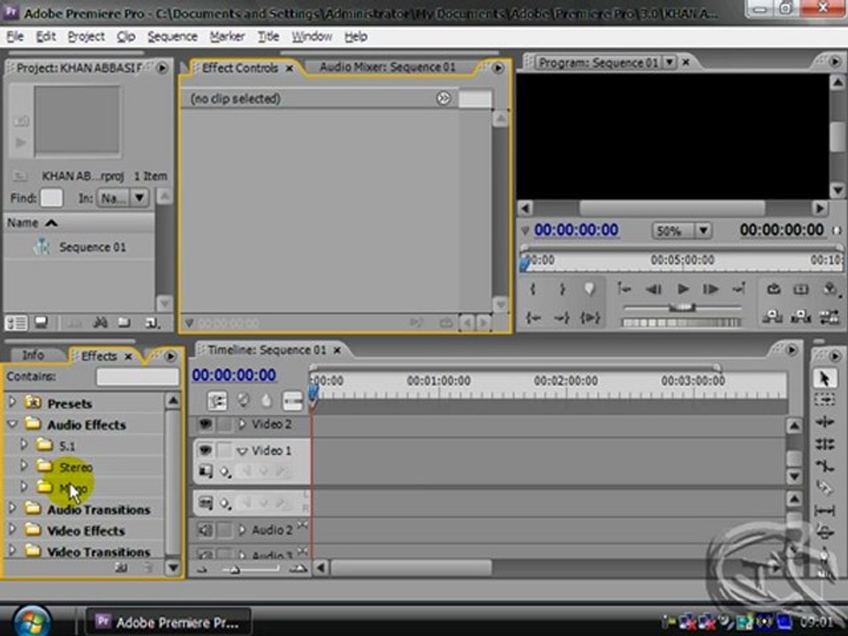Select the Track Select tool

[x=824, y=399]
